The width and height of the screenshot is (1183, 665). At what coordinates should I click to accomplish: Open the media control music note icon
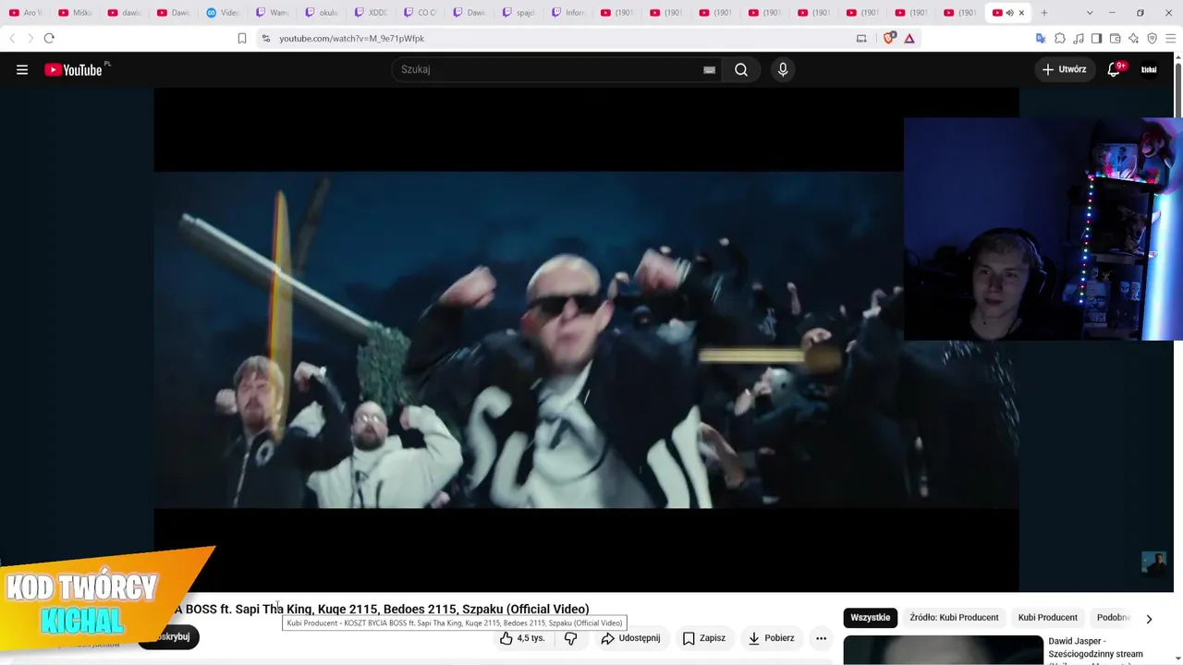tap(1079, 38)
